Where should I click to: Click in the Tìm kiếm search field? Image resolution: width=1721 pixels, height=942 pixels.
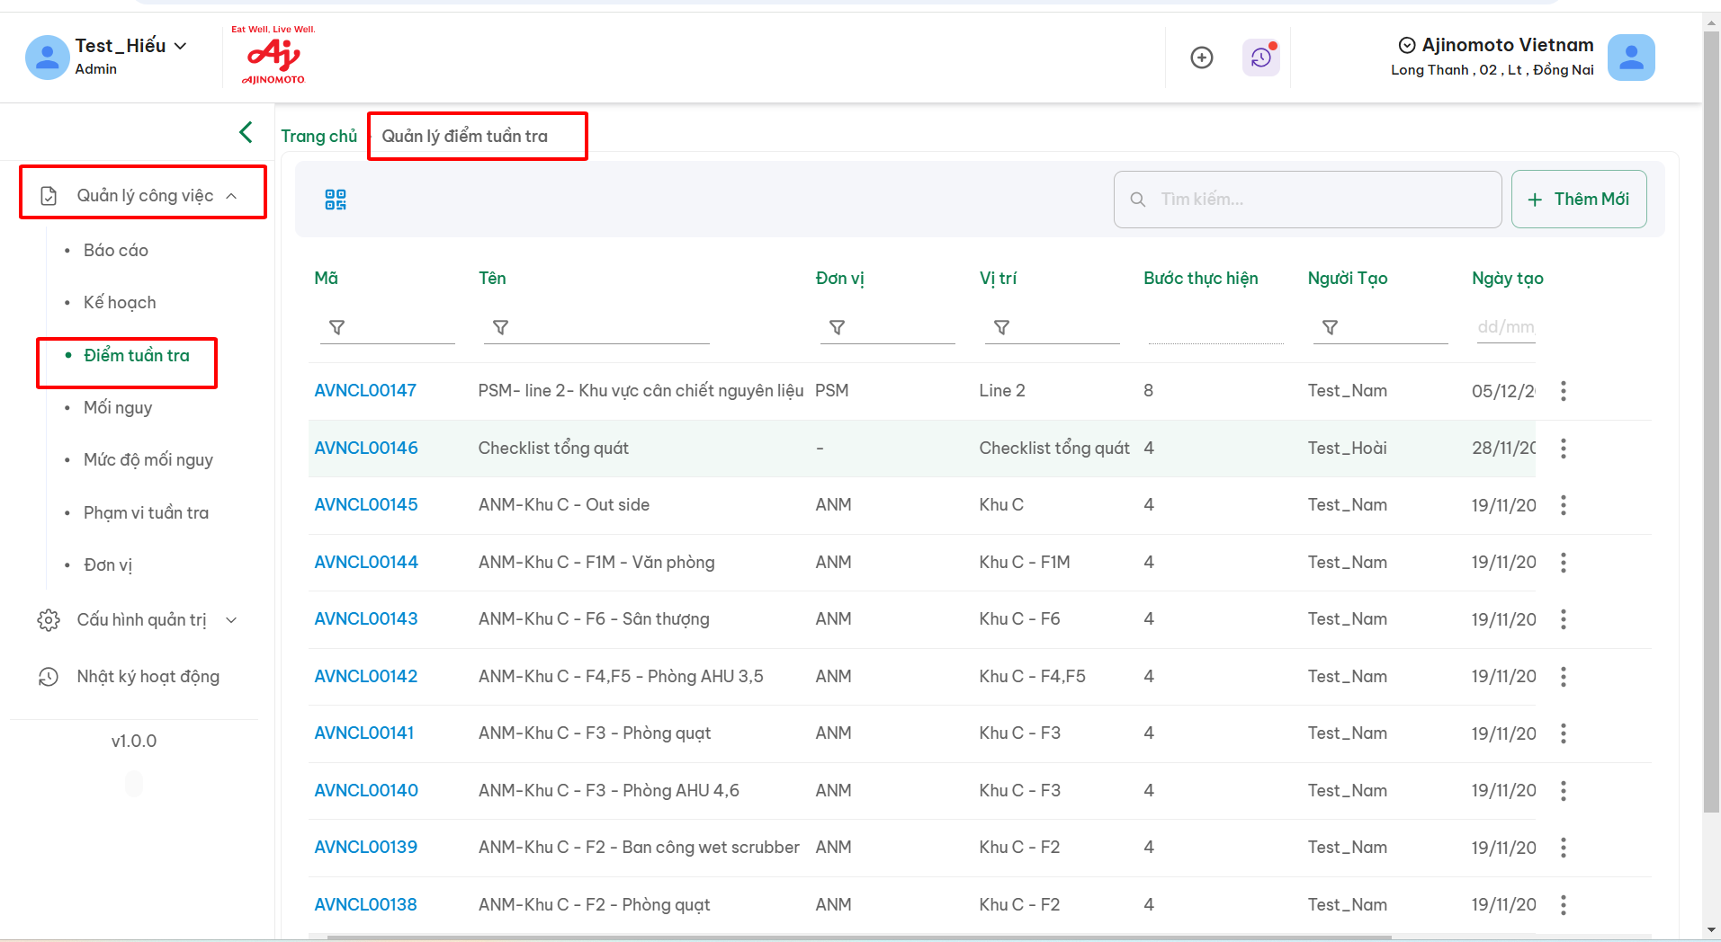tap(1308, 200)
